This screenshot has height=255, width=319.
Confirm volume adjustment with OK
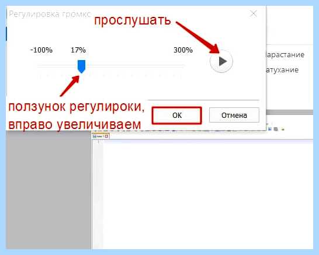click(x=177, y=115)
